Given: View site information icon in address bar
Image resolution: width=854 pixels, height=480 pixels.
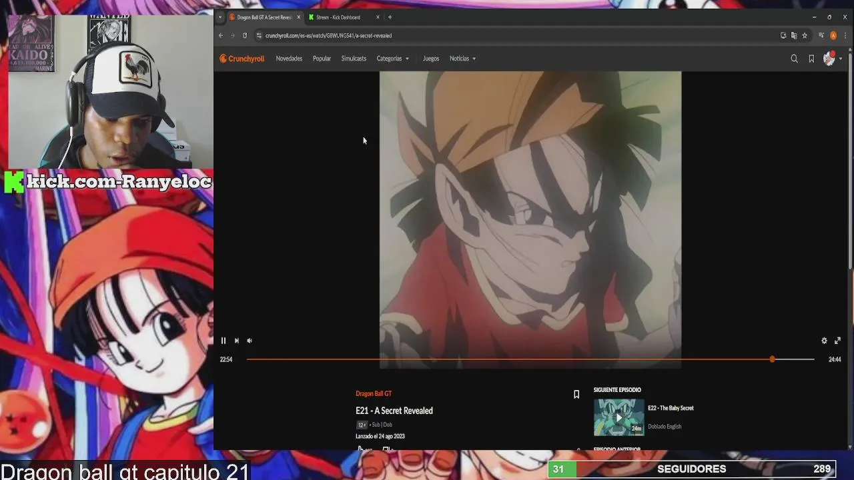Looking at the screenshot, I should coord(259,35).
